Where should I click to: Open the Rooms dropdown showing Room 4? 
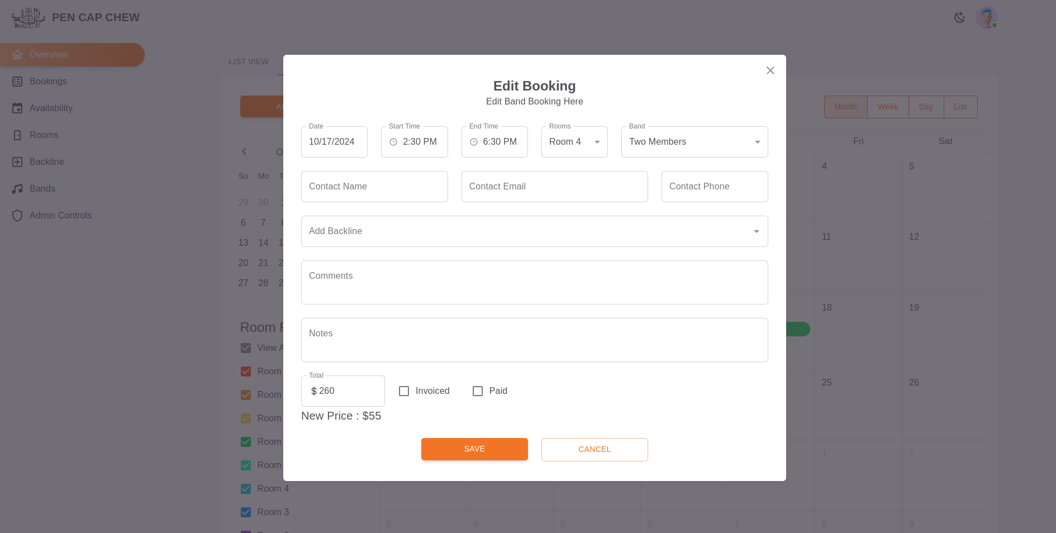pos(574,142)
